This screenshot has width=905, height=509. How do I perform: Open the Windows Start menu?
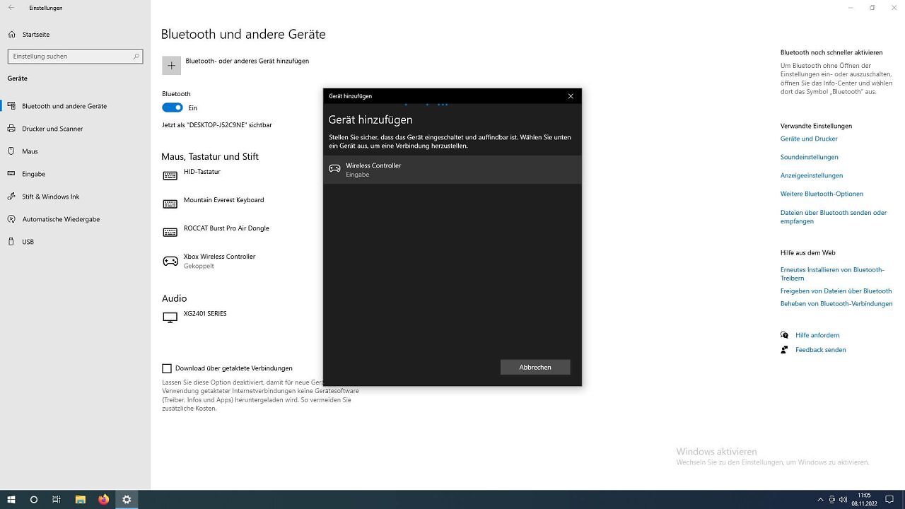click(11, 499)
